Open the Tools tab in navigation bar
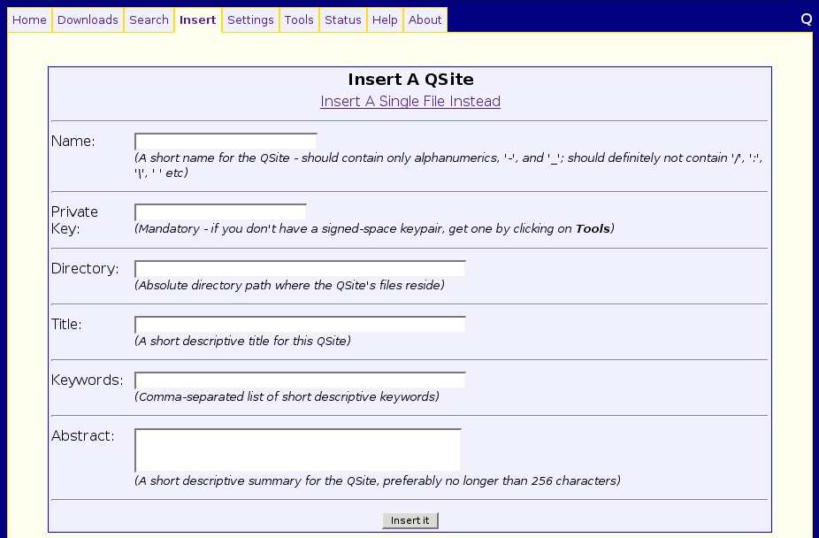Viewport: 819px width, 538px height. (299, 19)
